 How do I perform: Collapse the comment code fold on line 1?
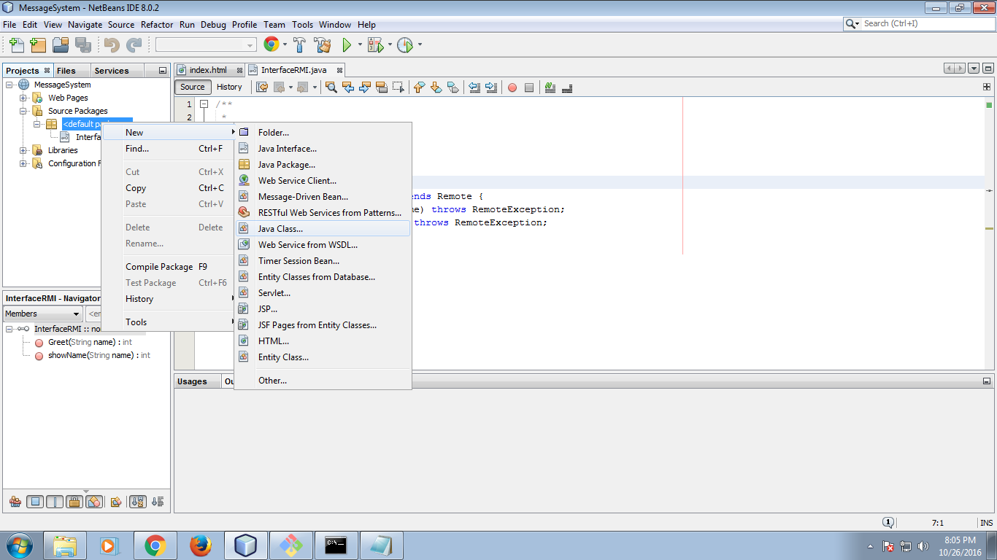tap(204, 104)
